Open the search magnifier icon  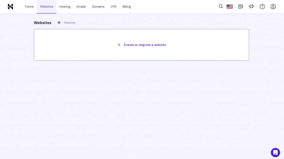click(221, 6)
